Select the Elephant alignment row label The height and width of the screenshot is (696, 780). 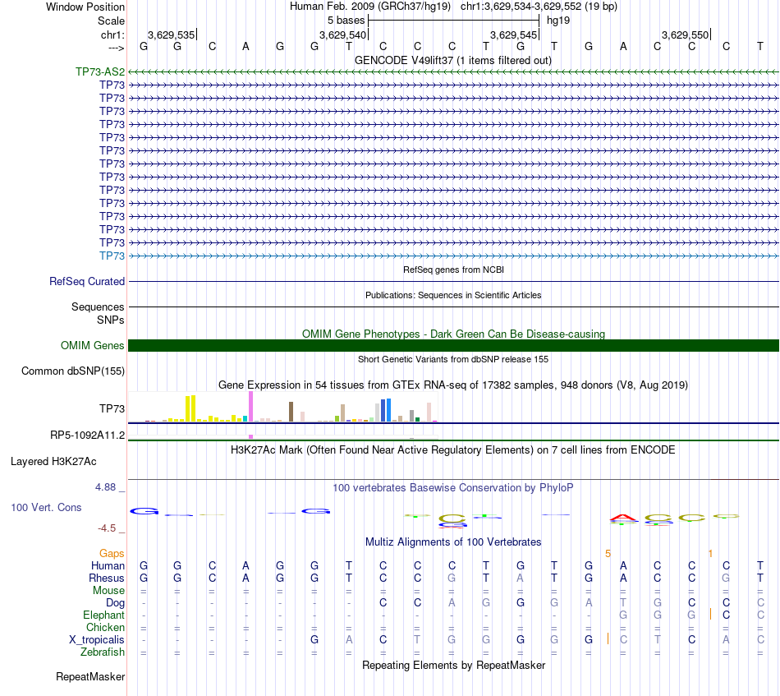pos(104,615)
